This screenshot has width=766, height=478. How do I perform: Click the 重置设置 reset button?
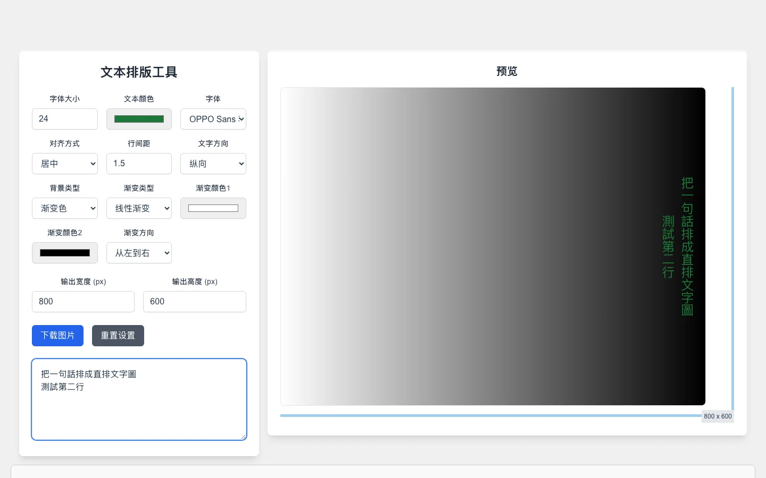coord(118,336)
